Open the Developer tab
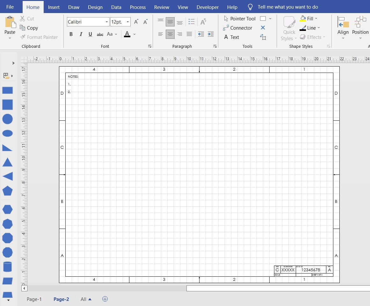 click(207, 7)
